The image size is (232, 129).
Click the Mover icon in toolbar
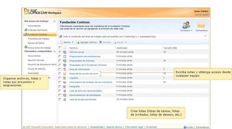[x=115, y=42]
